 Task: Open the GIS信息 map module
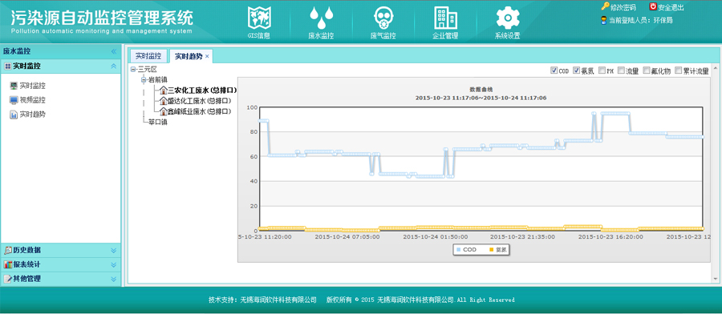(x=259, y=22)
